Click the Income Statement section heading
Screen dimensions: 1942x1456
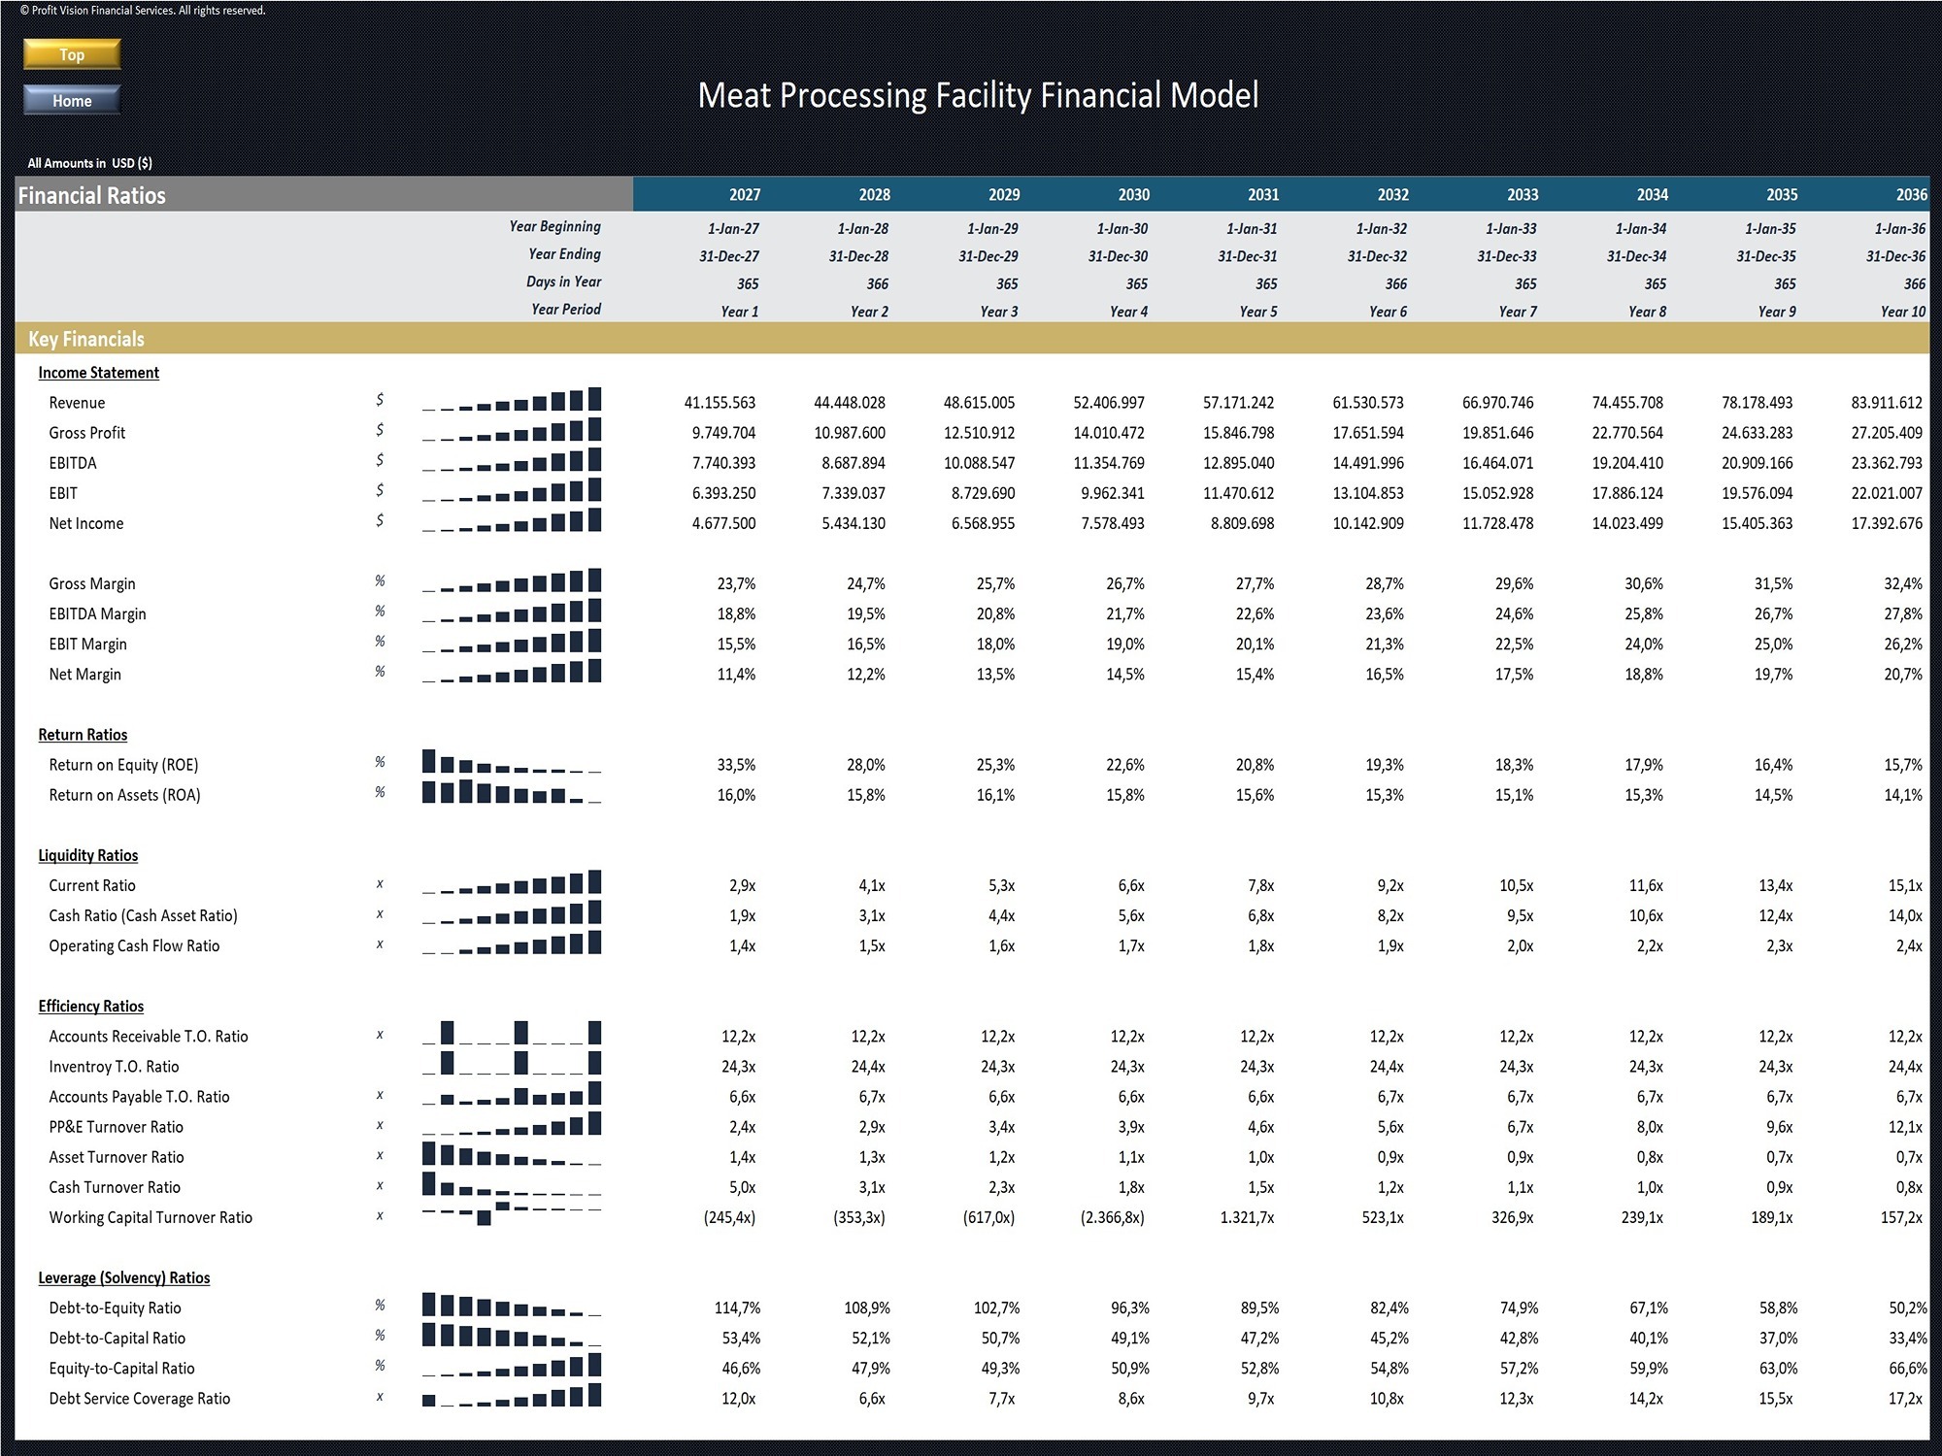pyautogui.click(x=98, y=373)
